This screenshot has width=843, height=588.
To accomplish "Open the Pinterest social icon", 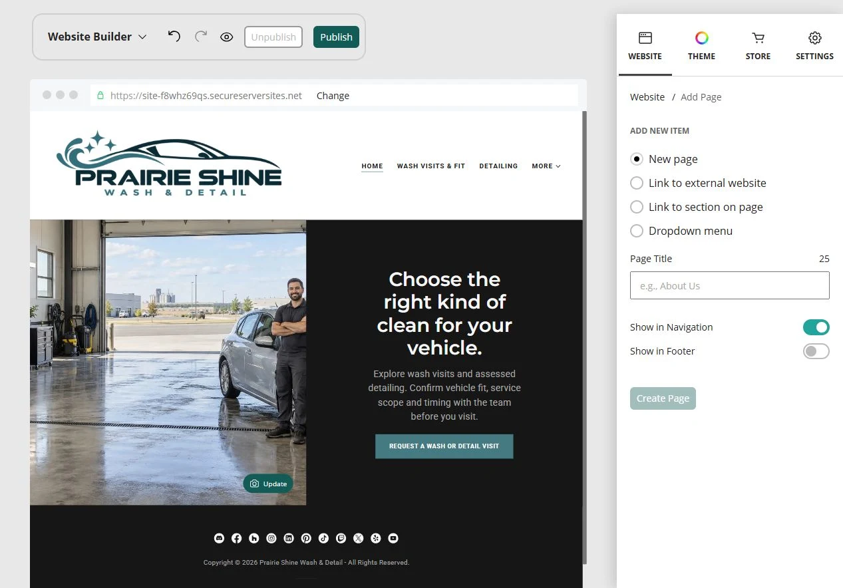I will pos(306,538).
